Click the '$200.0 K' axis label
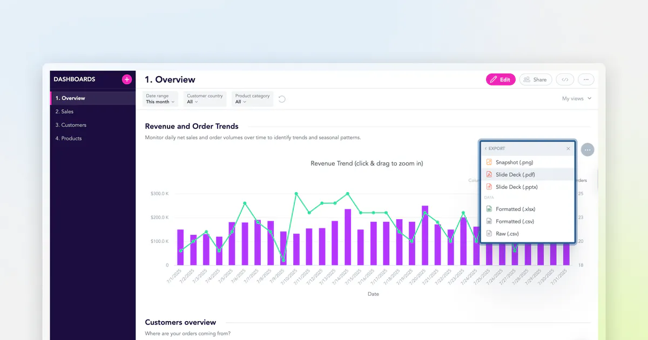 point(160,217)
